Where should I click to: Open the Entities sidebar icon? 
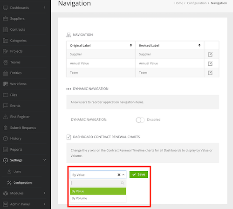[x=6, y=73]
